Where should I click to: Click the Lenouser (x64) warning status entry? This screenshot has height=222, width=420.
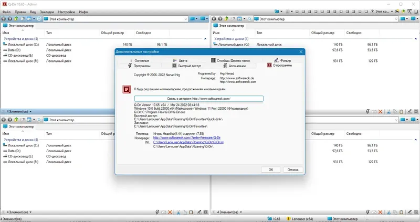tap(300, 219)
